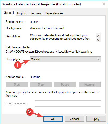The image size is (108, 124).
Task: Click inside the Description text box
Action: tap(63, 38)
